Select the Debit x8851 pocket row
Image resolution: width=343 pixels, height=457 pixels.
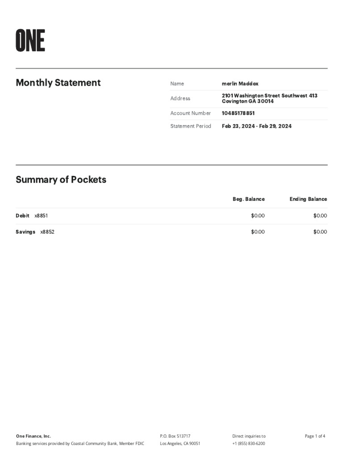pos(32,216)
